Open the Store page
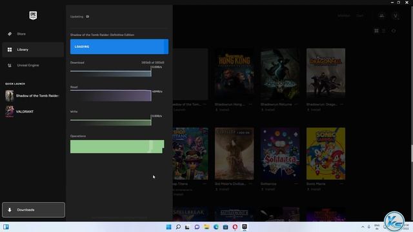The image size is (413, 232). [x=33, y=34]
